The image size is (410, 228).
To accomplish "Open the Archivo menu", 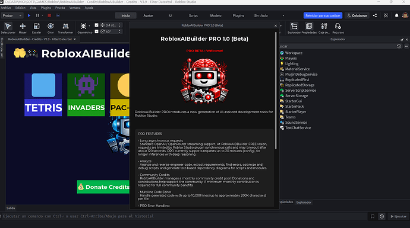I will [x=6, y=8].
